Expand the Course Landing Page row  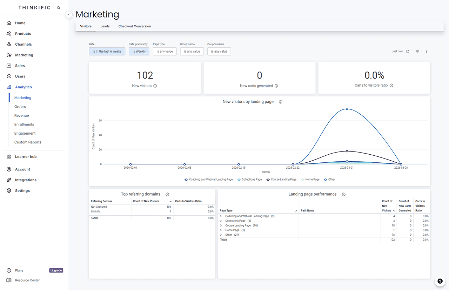pyautogui.click(x=221, y=225)
